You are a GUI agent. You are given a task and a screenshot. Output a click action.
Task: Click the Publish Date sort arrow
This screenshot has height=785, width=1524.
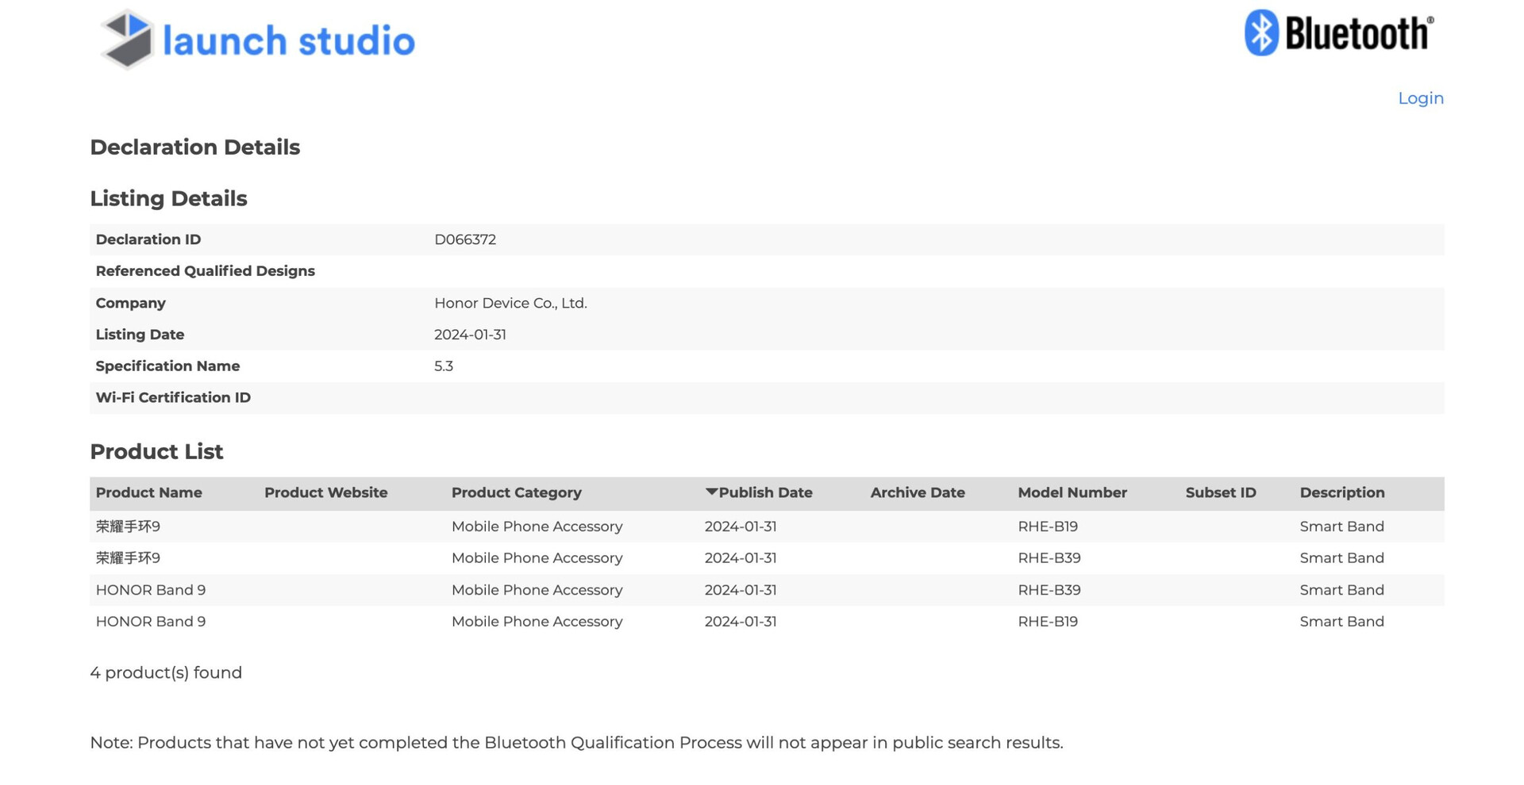tap(711, 492)
